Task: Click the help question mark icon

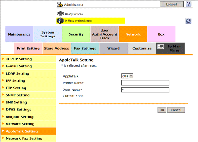Action: (x=188, y=4)
